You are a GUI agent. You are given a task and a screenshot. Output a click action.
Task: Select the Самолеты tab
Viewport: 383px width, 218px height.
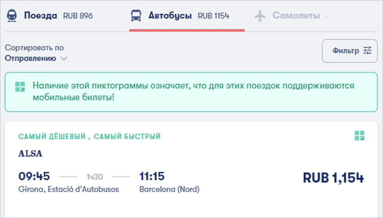point(292,16)
